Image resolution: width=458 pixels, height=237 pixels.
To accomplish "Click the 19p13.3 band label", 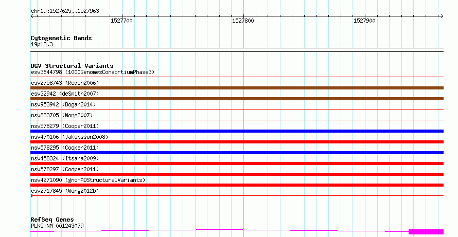I will [42, 44].
